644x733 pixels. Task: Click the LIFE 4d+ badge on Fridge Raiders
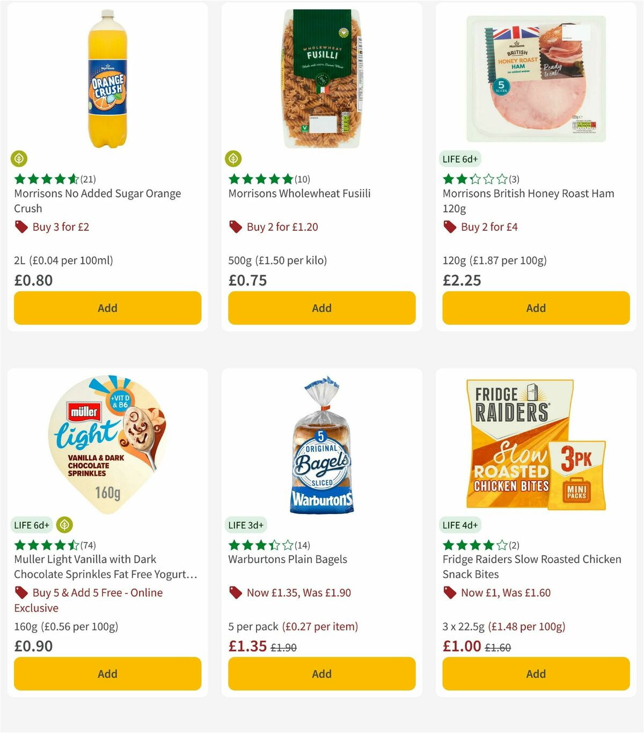coord(461,525)
